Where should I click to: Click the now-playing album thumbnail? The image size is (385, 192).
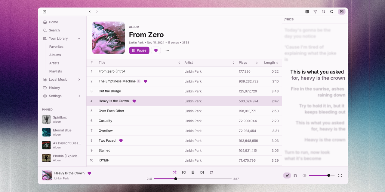tap(47, 175)
